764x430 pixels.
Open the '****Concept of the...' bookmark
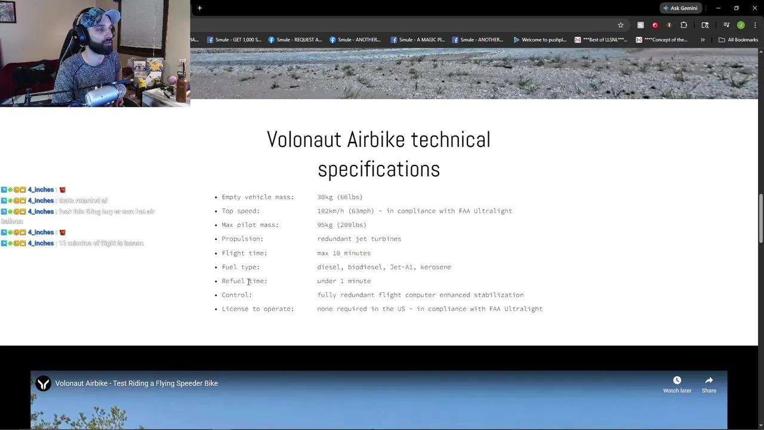(x=662, y=40)
